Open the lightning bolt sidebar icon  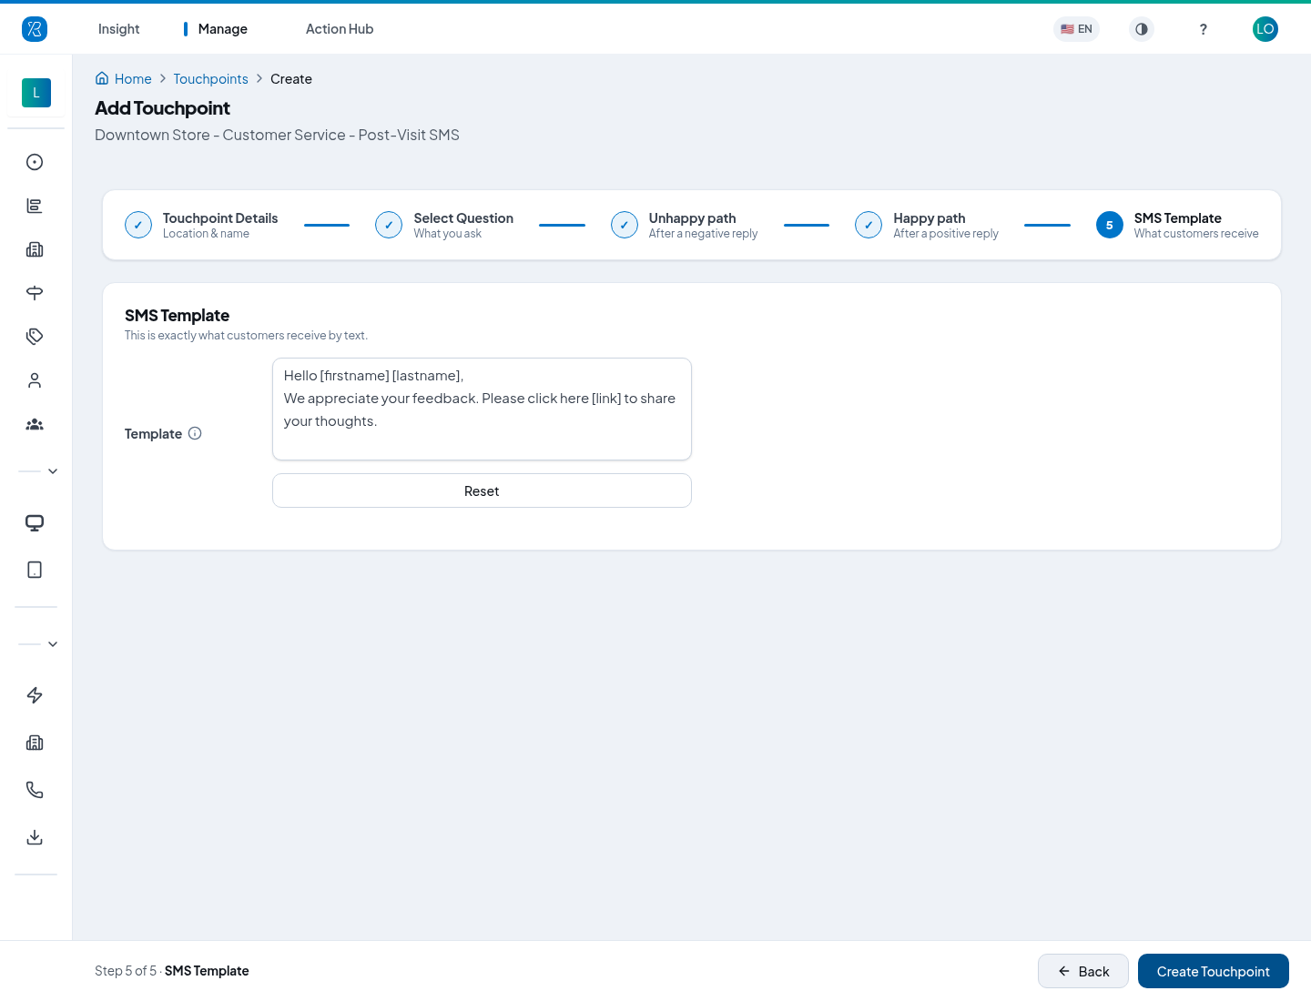[35, 695]
